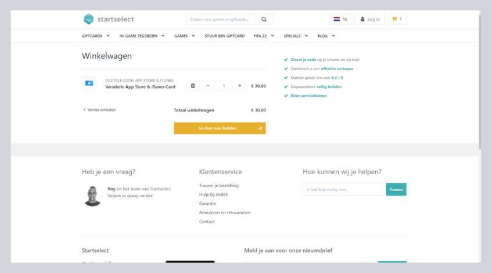Remove item with the trash icon

(x=193, y=85)
